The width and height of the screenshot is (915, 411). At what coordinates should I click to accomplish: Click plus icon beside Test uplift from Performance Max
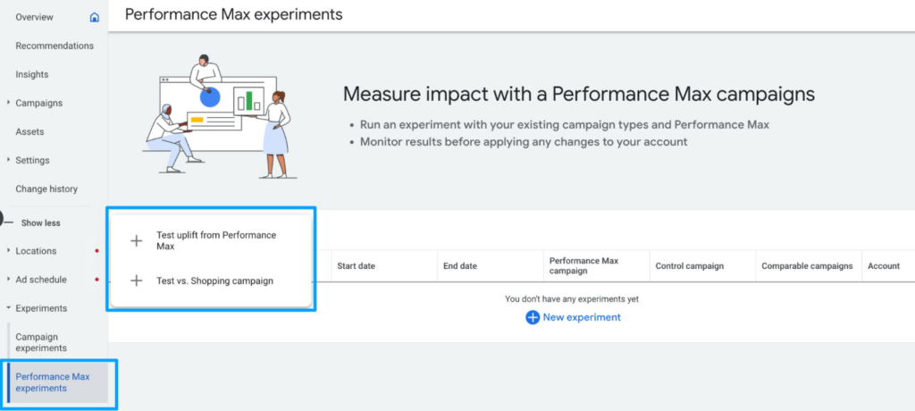point(136,240)
